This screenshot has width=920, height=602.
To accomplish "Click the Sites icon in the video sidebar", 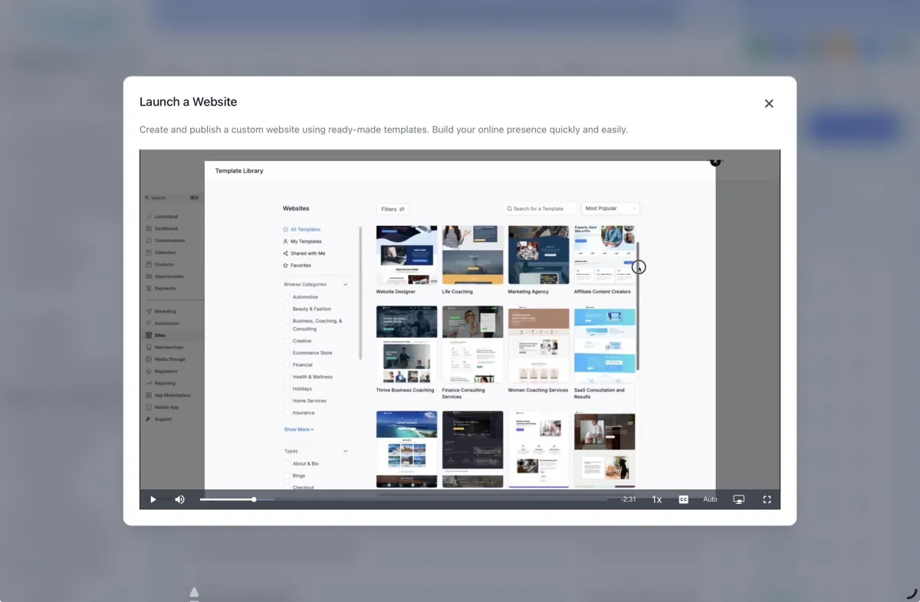I will (x=148, y=335).
